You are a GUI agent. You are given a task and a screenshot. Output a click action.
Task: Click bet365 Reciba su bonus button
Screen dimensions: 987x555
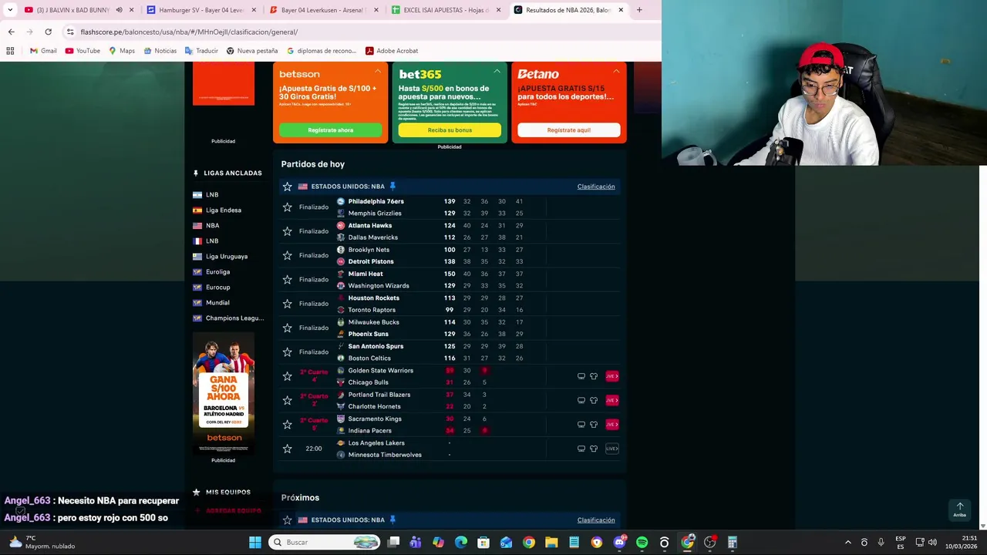tap(450, 130)
